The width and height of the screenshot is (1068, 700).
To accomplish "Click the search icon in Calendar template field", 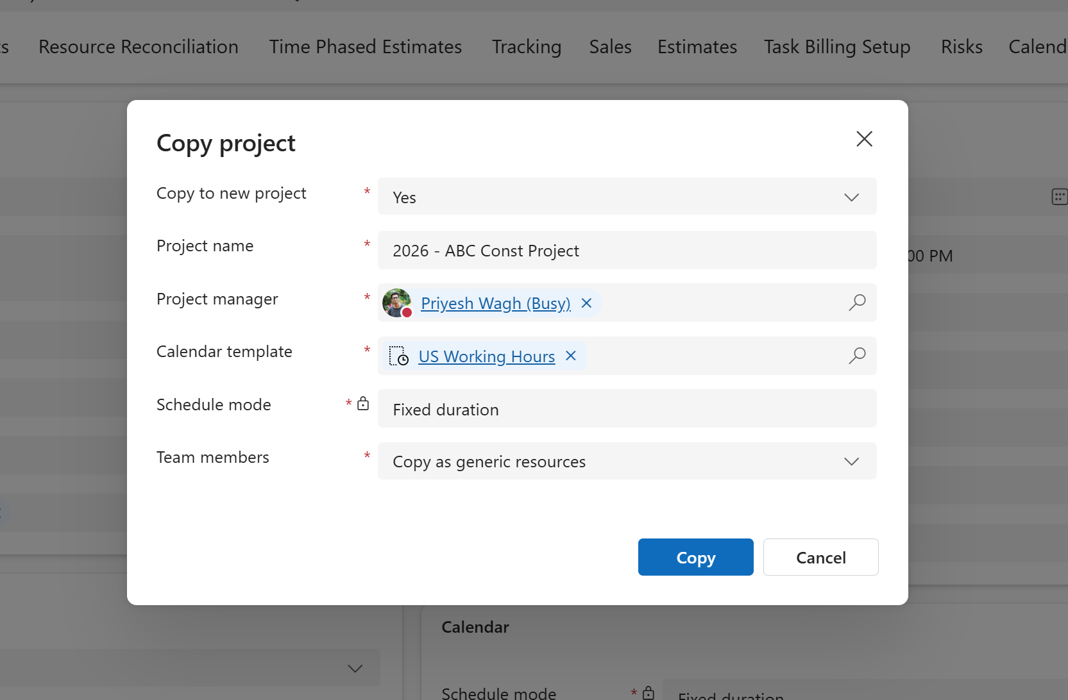I will pos(856,356).
